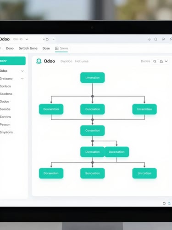Open the Depidoo menu in main panel
This screenshot has height=230, width=172.
click(66, 61)
